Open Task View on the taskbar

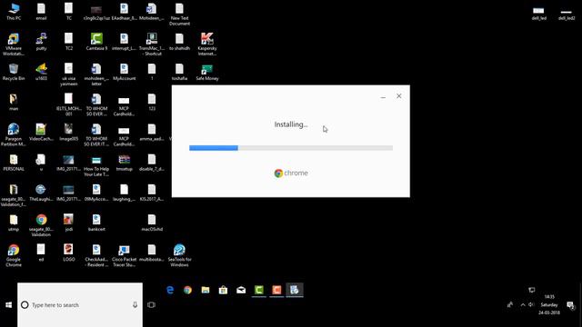click(151, 305)
